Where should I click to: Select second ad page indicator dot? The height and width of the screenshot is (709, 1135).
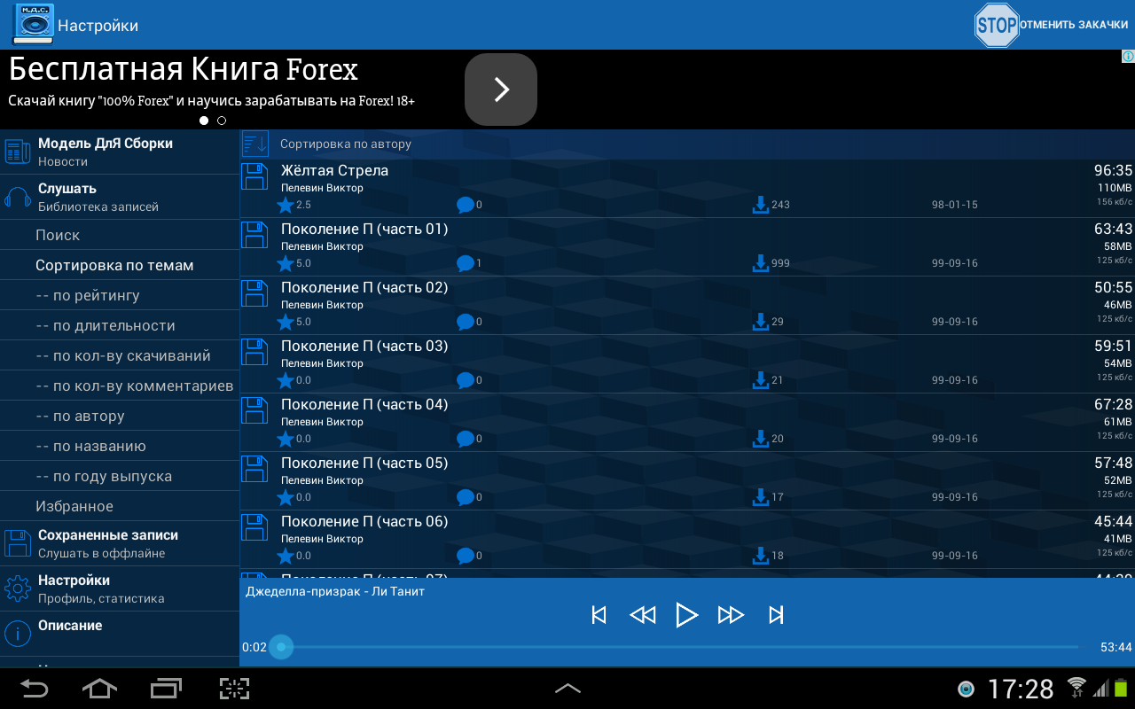click(x=222, y=121)
